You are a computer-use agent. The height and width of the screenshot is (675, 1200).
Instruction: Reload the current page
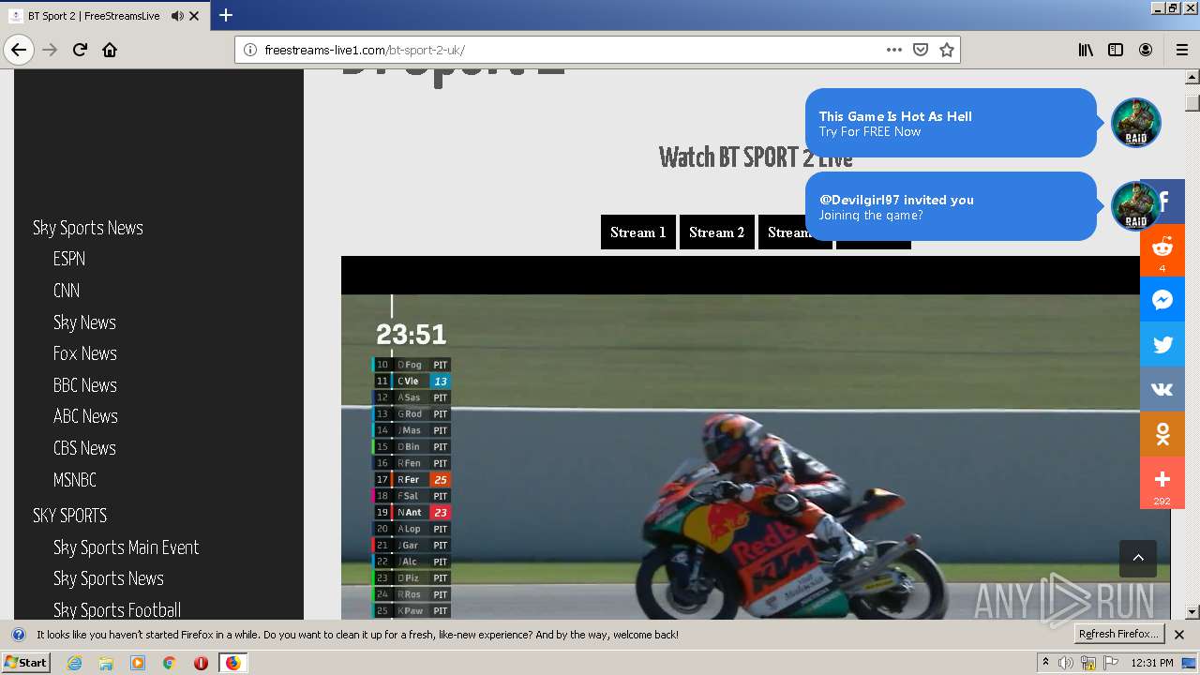click(80, 50)
